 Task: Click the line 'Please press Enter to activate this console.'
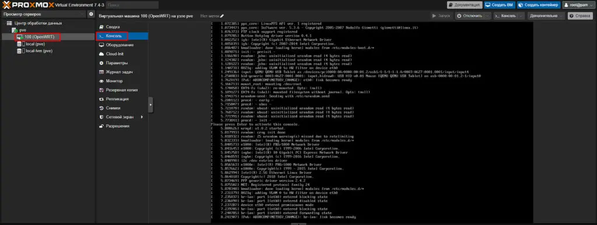255,125
